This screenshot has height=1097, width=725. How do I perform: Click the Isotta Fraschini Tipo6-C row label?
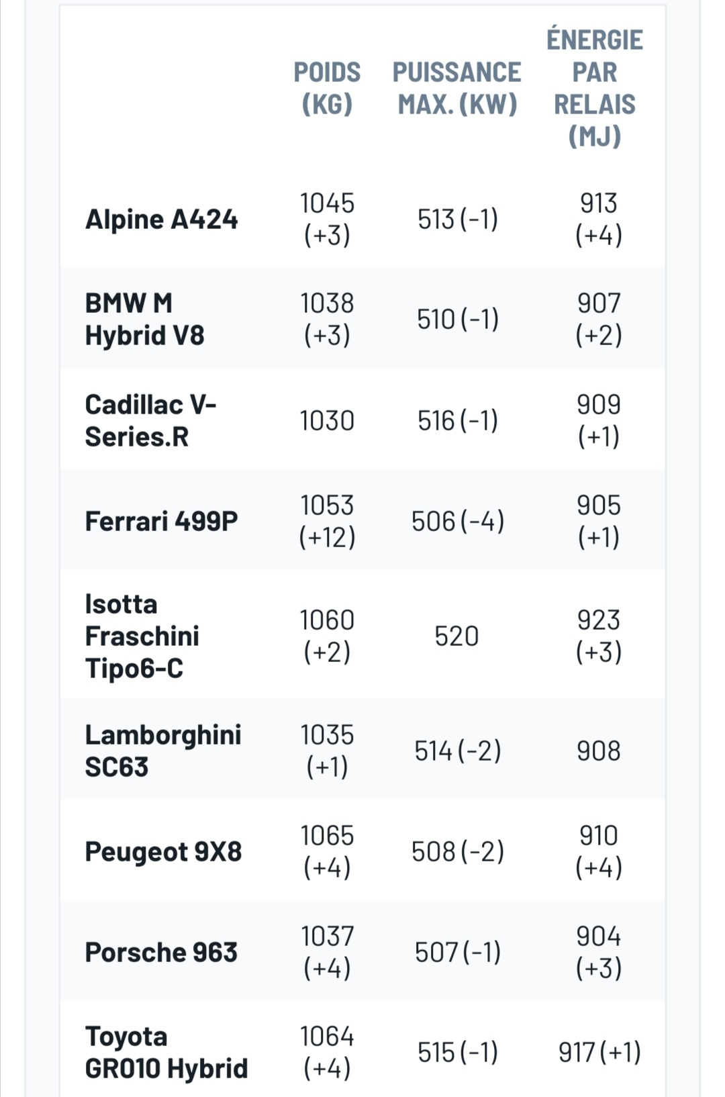[x=142, y=636]
